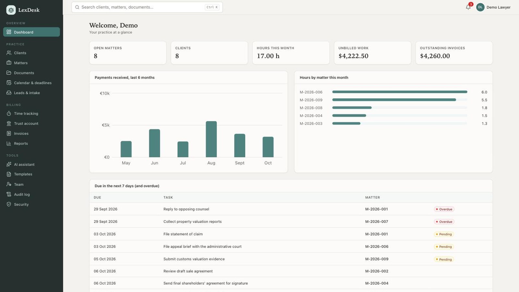Click the Reports bar chart icon
This screenshot has height=292, width=519.
(x=9, y=143)
